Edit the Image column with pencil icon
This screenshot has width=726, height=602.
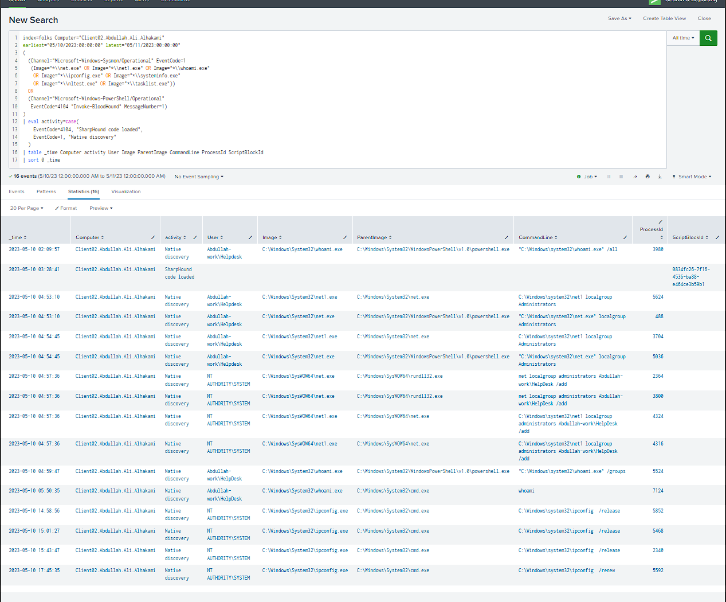[345, 237]
